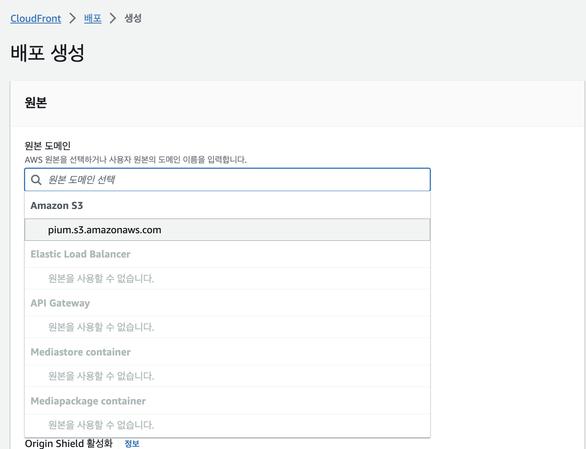
Task: Click the chevron before 생성 breadcrumb
Action: (113, 18)
